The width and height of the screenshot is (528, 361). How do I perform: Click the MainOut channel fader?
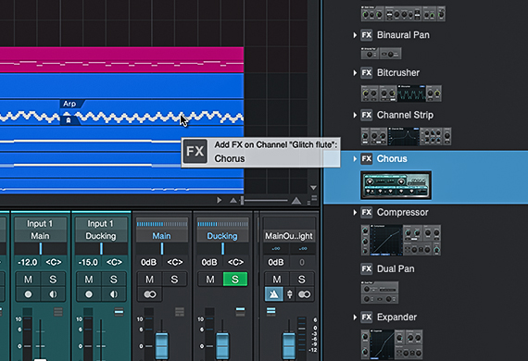coord(289,345)
